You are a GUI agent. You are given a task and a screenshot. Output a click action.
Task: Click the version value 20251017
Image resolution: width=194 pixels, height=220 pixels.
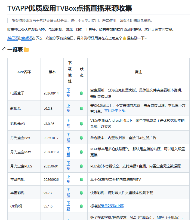(51, 138)
